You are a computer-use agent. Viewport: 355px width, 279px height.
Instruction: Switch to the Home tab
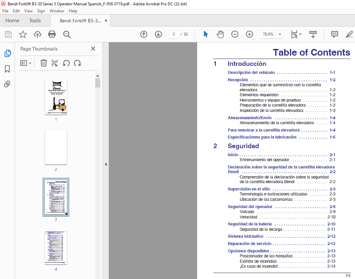[x=12, y=21]
